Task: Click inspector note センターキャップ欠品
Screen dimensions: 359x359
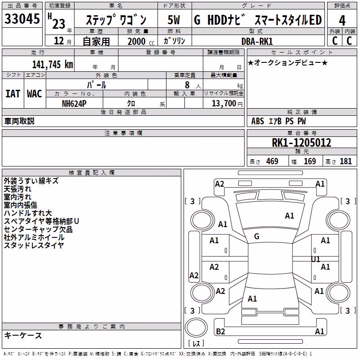Action: [x=38, y=229]
